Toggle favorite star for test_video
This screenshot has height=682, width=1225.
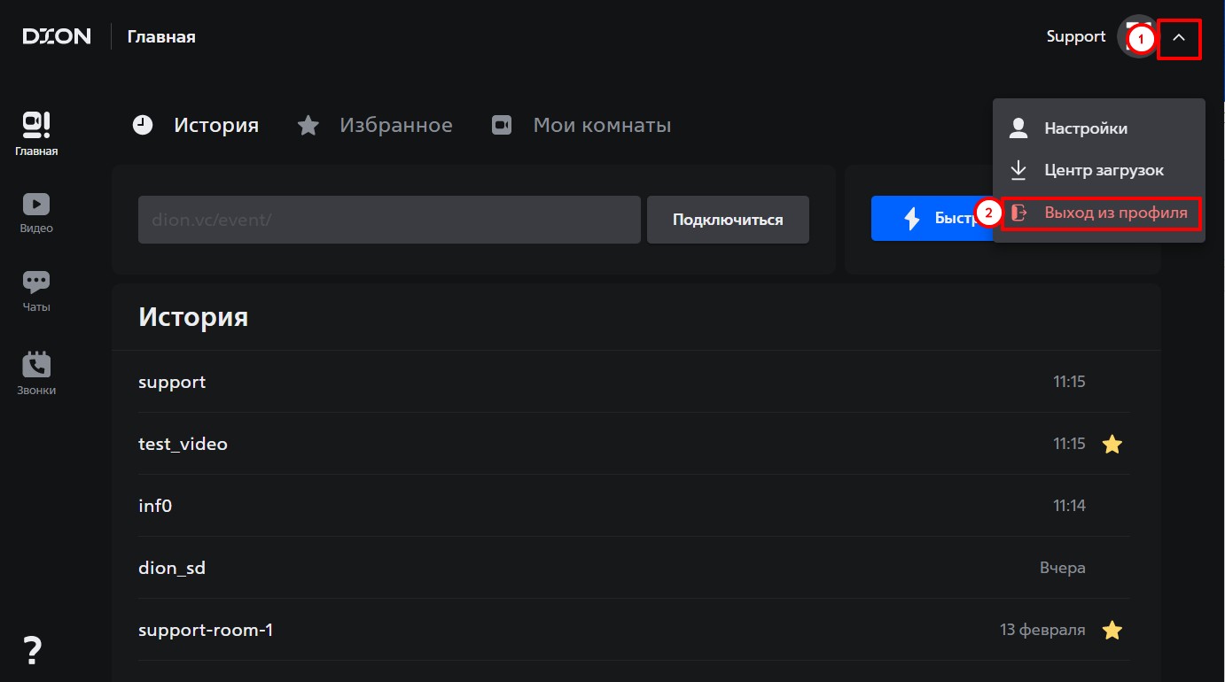[x=1112, y=445]
